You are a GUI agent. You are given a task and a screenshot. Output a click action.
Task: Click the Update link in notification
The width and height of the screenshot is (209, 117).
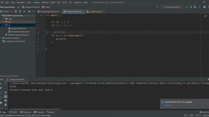(169, 105)
